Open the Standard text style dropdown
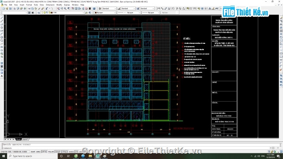The height and width of the screenshot is (159, 283). 109,8
